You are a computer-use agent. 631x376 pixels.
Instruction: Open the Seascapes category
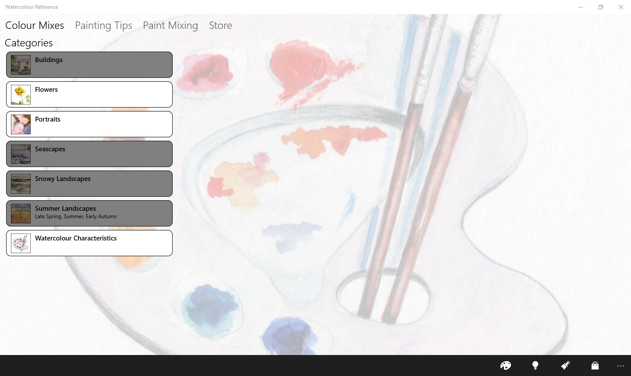[x=89, y=154]
